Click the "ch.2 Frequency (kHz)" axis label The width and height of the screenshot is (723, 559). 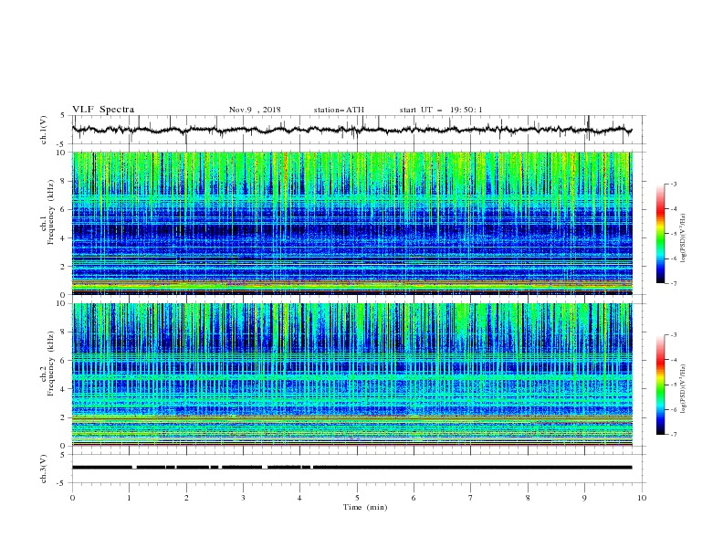point(47,364)
